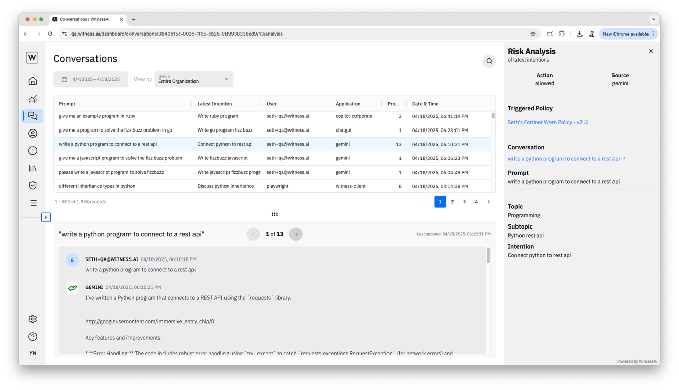
Task: Click the YN user avatar
Action: pos(33,353)
